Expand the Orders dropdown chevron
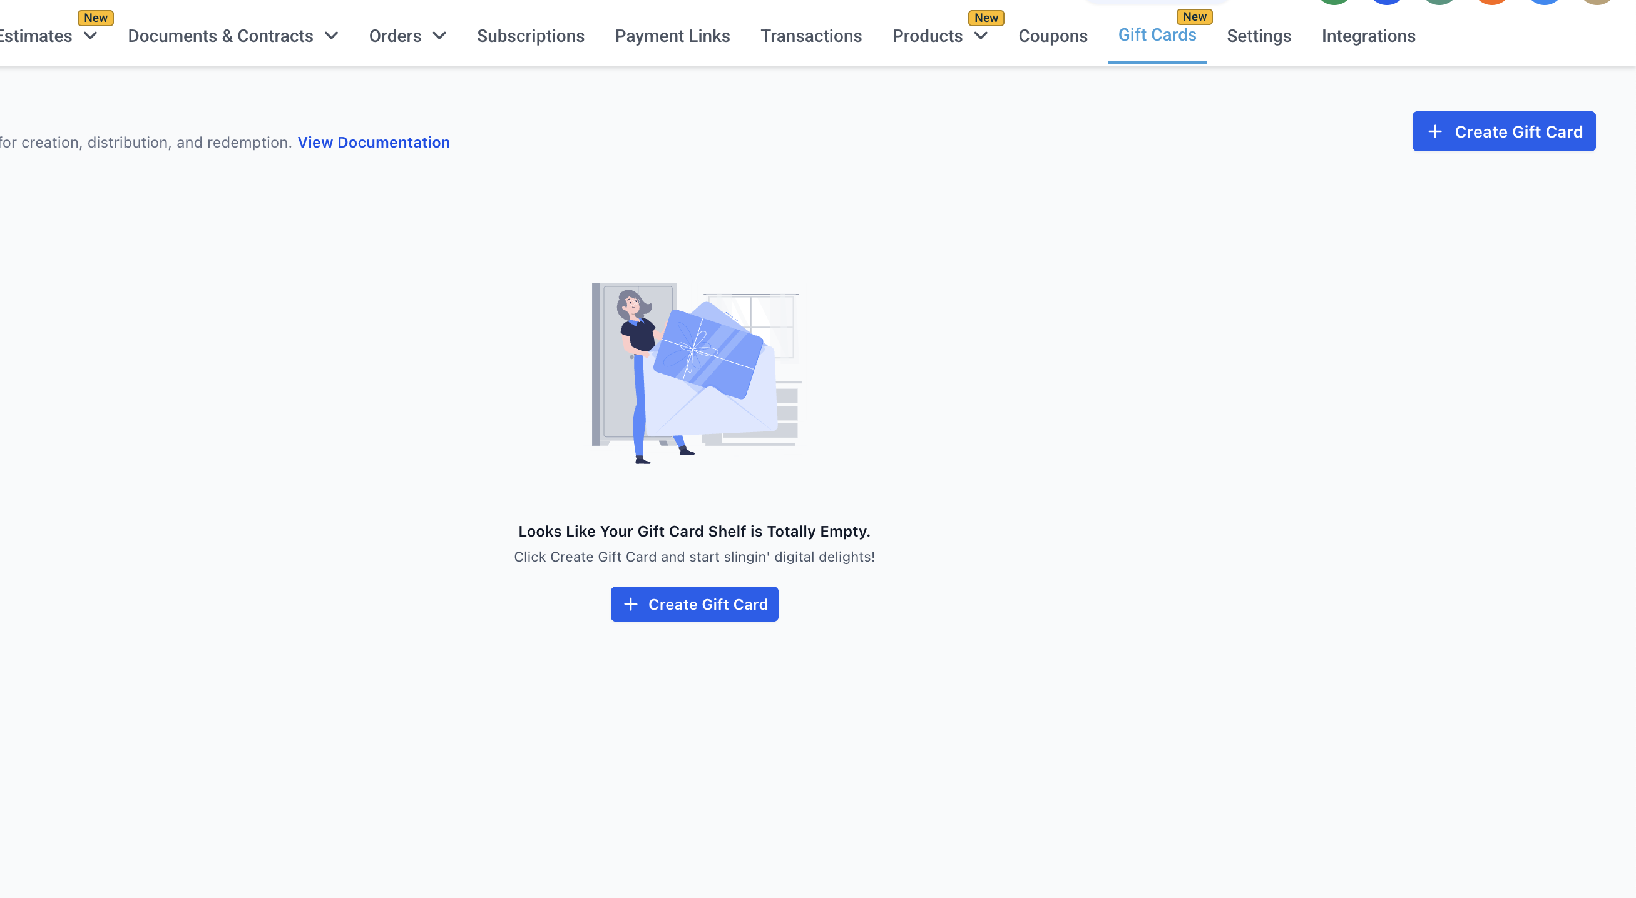This screenshot has width=1636, height=898. tap(439, 36)
